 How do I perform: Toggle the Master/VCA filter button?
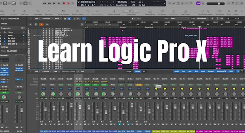[x=222, y=71]
